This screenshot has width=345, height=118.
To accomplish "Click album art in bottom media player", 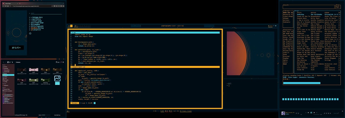I will pyautogui.click(x=283, y=113).
